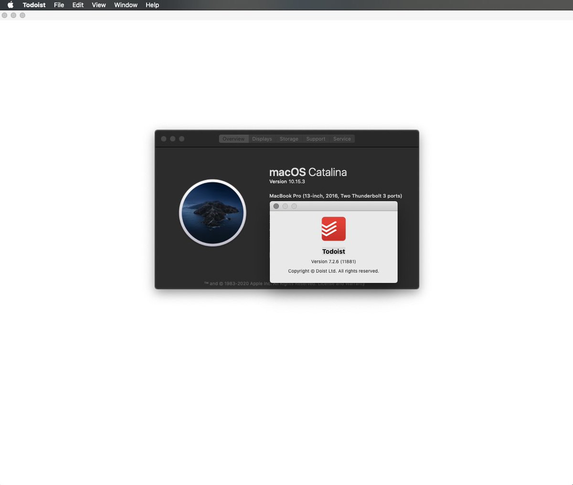Click the red Todoist logo icon
This screenshot has width=573, height=485.
coord(333,228)
